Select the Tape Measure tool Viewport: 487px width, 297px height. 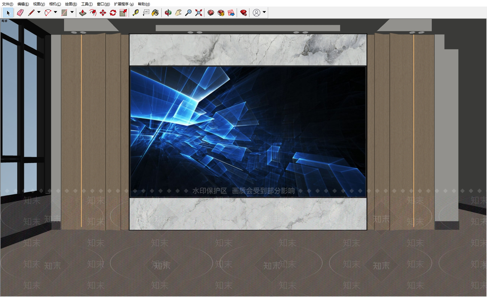(x=136, y=13)
